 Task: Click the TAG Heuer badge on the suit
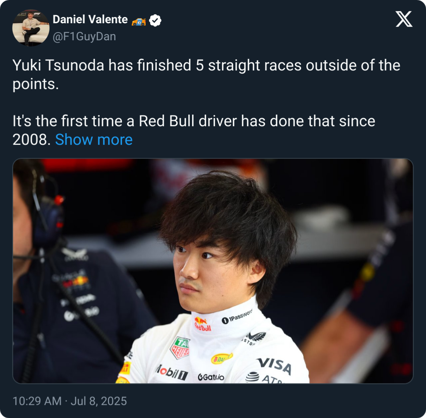pos(180,348)
